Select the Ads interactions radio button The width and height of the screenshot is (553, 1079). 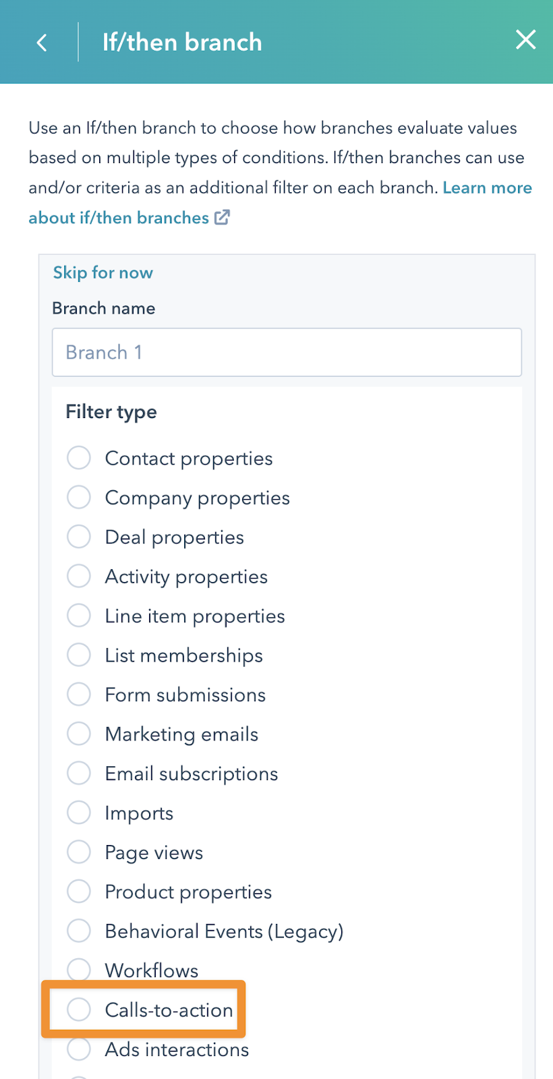tap(79, 1049)
